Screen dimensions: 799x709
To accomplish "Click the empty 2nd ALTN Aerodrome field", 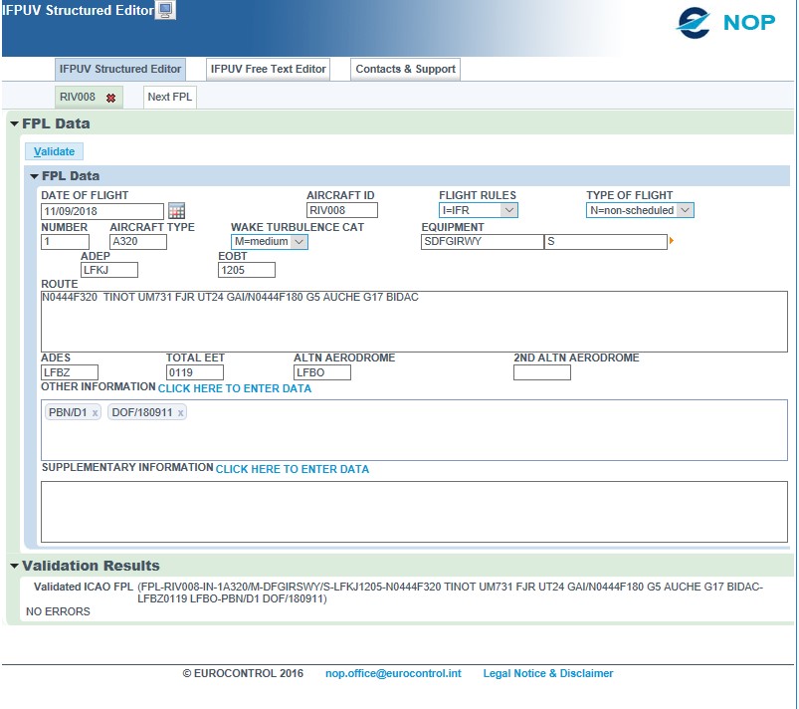I will click(542, 372).
